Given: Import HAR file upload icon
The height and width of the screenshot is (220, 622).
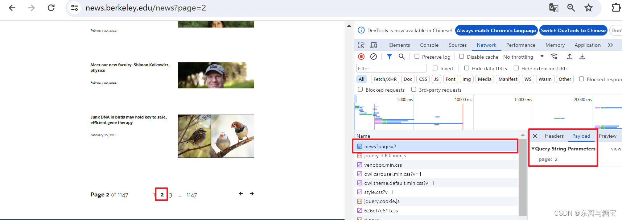Looking at the screenshot, I should (570, 57).
